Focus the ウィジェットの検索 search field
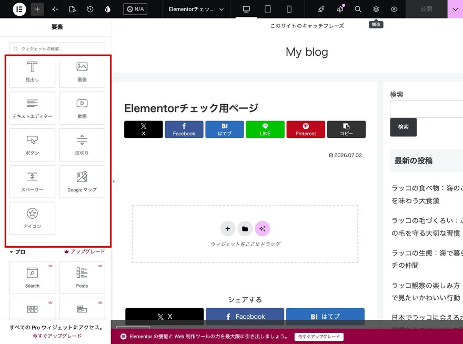463x344 pixels. click(57, 49)
